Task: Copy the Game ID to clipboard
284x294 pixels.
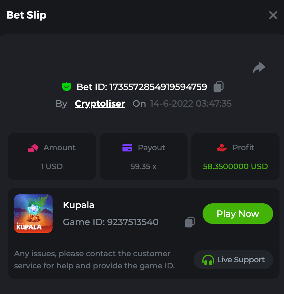Action: [190, 222]
